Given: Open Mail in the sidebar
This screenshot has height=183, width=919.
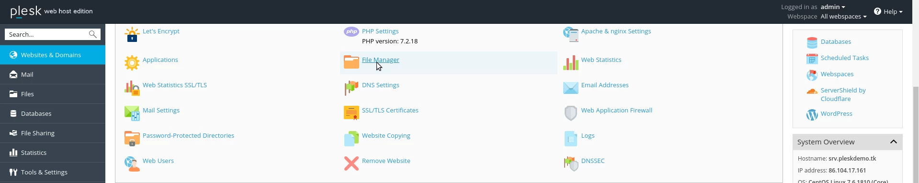Looking at the screenshot, I should click(x=53, y=74).
